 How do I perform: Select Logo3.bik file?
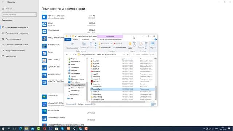[96, 66]
